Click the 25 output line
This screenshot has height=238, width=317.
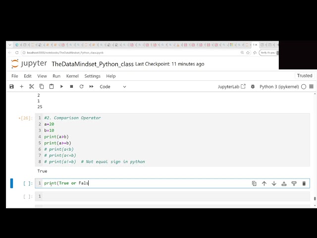[40, 107]
